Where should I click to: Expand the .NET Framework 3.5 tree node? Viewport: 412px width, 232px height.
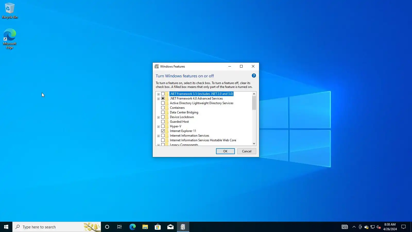pos(158,94)
